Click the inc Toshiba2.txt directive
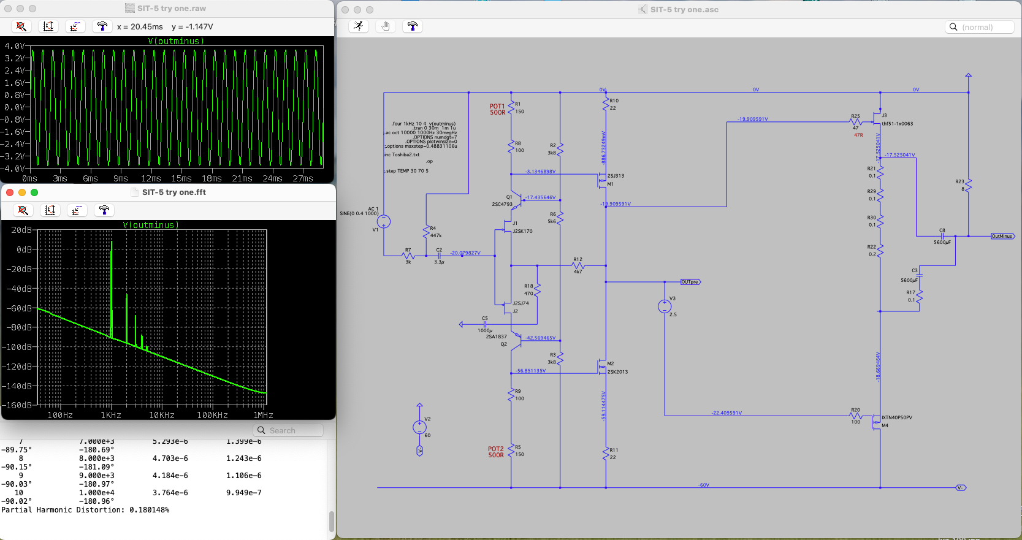This screenshot has height=540, width=1022. (402, 154)
